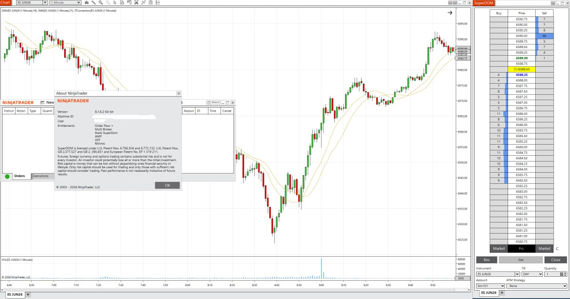Screen dimensions: 570x299
Task: Click the blue 6588.25 bid price cell
Action: (521, 75)
